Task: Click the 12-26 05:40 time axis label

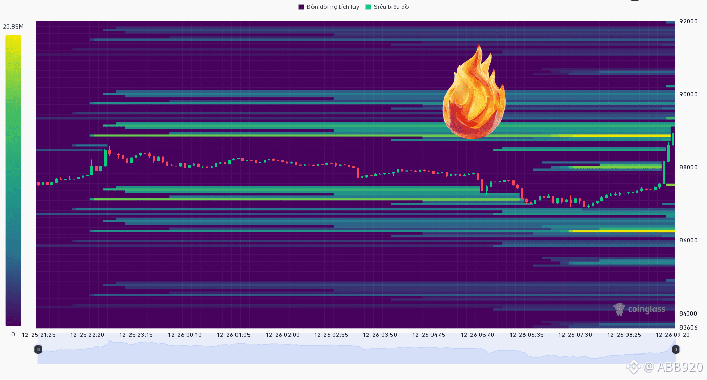Action: (x=478, y=335)
